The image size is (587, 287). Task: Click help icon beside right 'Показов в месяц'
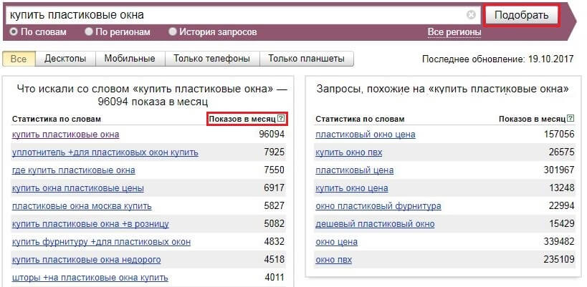point(571,119)
